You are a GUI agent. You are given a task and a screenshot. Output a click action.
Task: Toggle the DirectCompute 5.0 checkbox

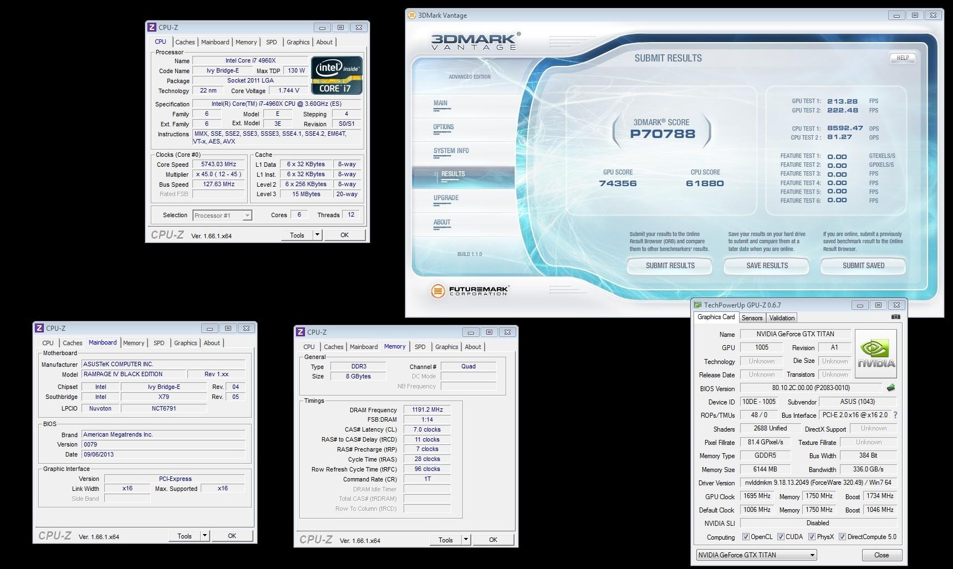pyautogui.click(x=842, y=537)
